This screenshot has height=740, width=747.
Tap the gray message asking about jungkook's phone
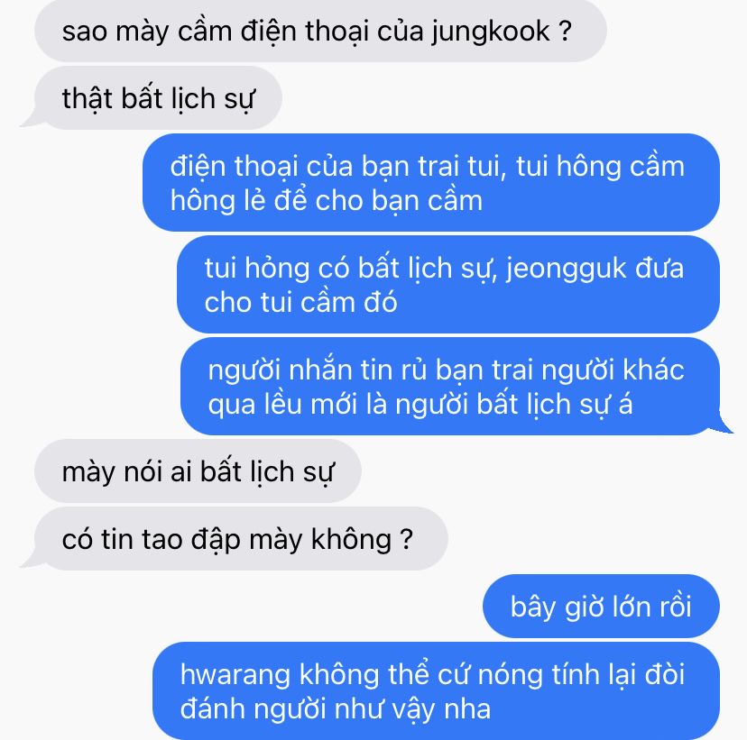pos(320,31)
